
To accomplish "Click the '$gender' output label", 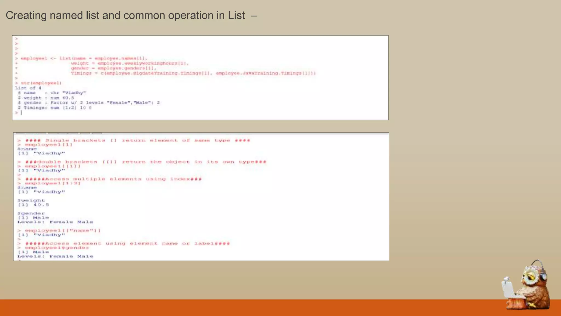I will [x=31, y=213].
